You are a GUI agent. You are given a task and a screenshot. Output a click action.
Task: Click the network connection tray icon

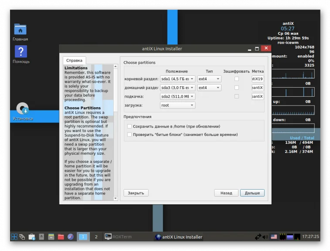pos(257,237)
